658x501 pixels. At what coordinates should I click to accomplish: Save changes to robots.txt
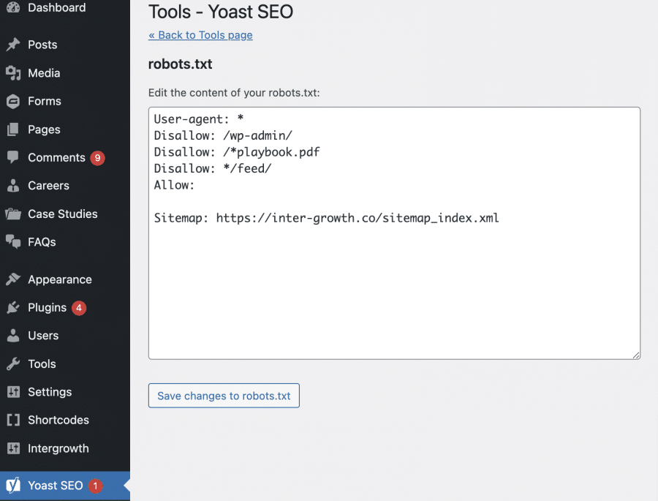pos(224,395)
